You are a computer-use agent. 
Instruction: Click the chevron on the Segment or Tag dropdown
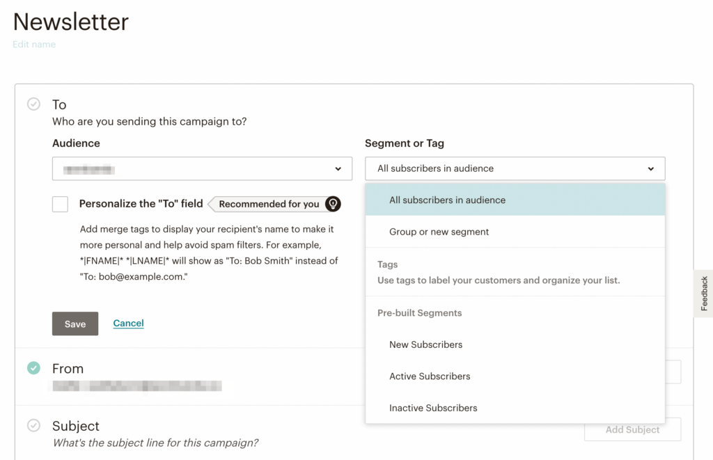tap(651, 168)
